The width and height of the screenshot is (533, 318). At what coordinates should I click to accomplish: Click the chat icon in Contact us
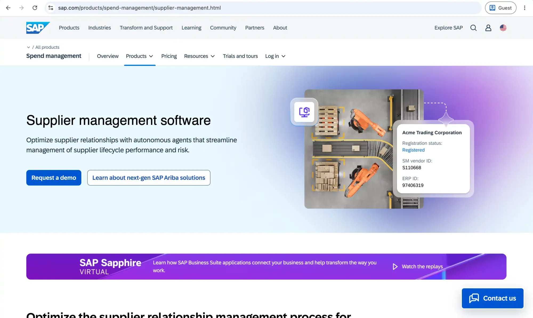[x=474, y=298]
